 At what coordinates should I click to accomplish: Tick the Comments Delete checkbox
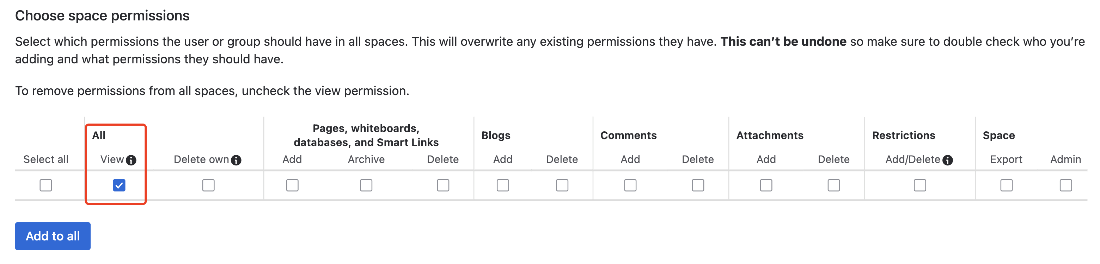coord(698,185)
